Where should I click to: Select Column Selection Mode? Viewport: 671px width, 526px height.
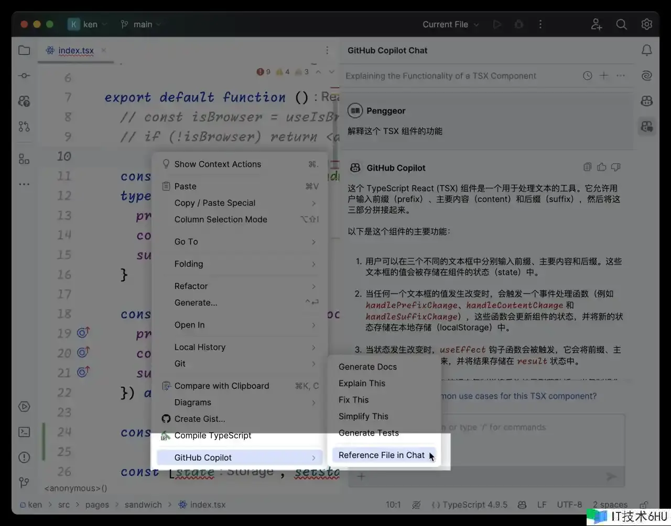point(241,220)
